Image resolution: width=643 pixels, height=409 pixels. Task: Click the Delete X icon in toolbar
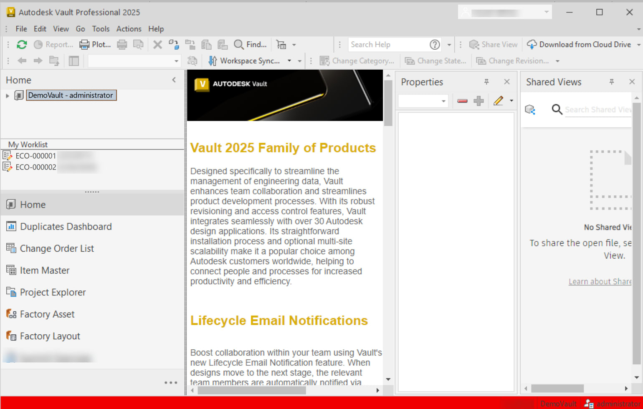click(x=157, y=45)
